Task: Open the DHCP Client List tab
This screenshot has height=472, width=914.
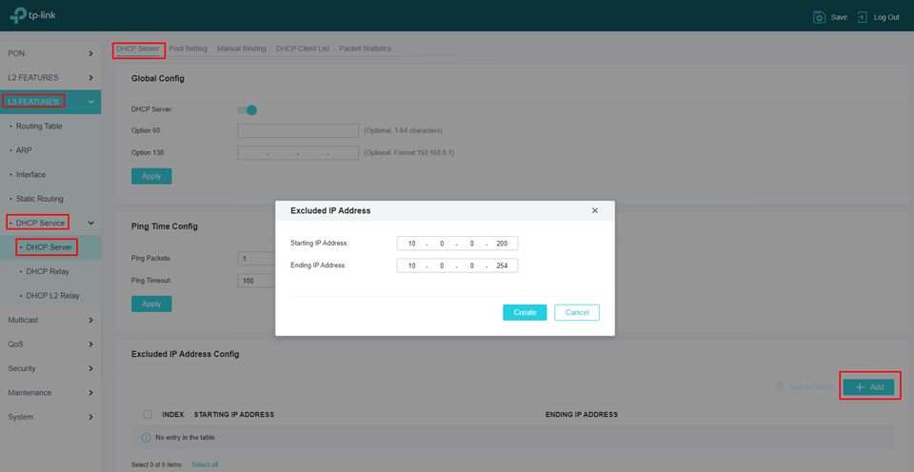Action: pos(303,49)
